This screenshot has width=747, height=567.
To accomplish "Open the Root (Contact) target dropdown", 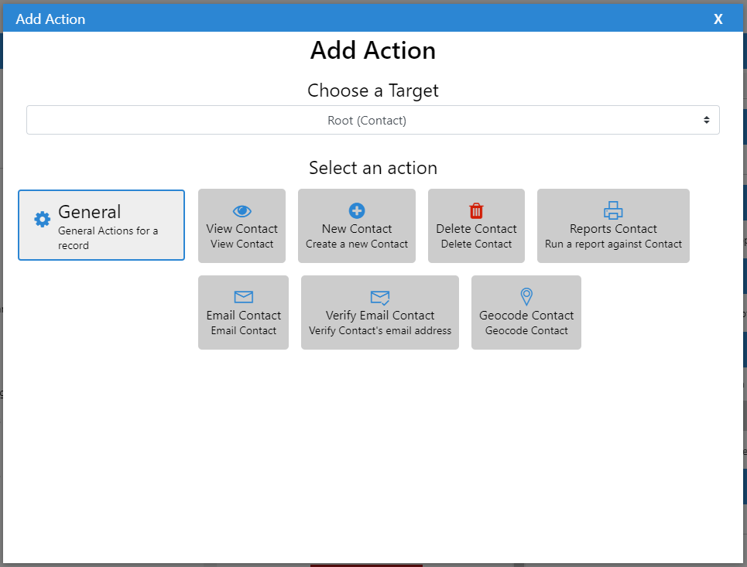I will (x=366, y=121).
